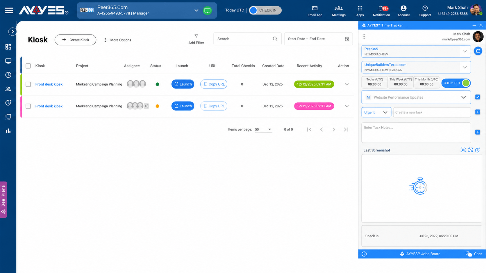Capture screenshot icon beside Last Screenshot
486x273 pixels.
[463, 150]
